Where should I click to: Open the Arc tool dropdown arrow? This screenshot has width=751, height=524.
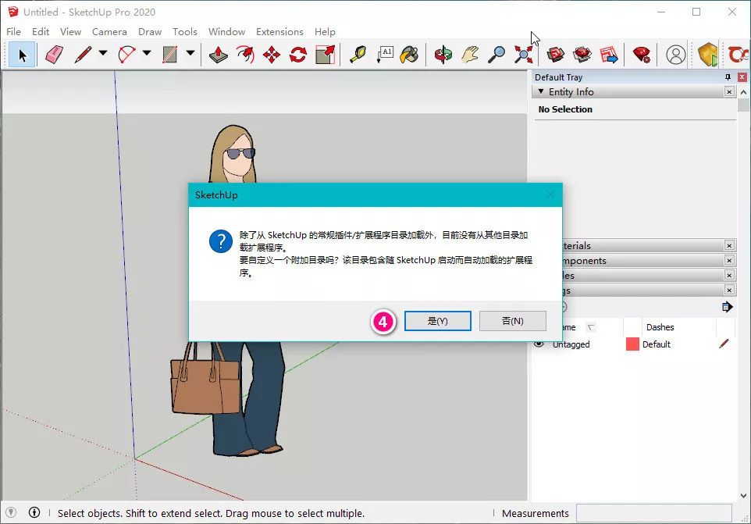click(147, 53)
